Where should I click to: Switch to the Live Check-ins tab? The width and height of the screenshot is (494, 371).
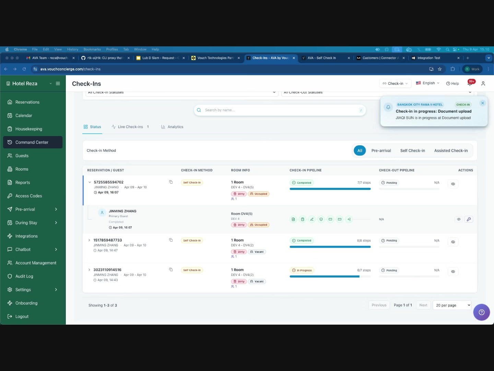coord(130,127)
